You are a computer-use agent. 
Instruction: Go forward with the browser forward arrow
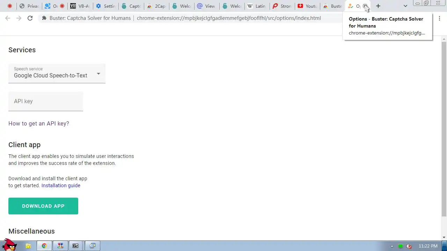coord(19,18)
